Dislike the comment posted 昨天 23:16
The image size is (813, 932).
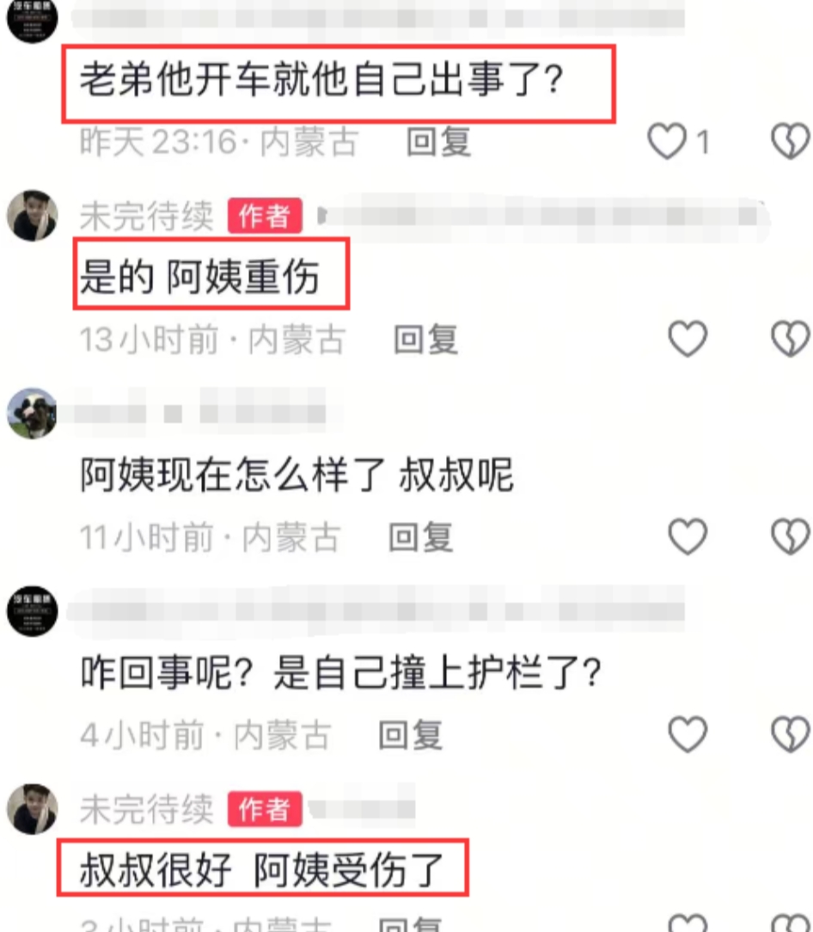pos(791,141)
